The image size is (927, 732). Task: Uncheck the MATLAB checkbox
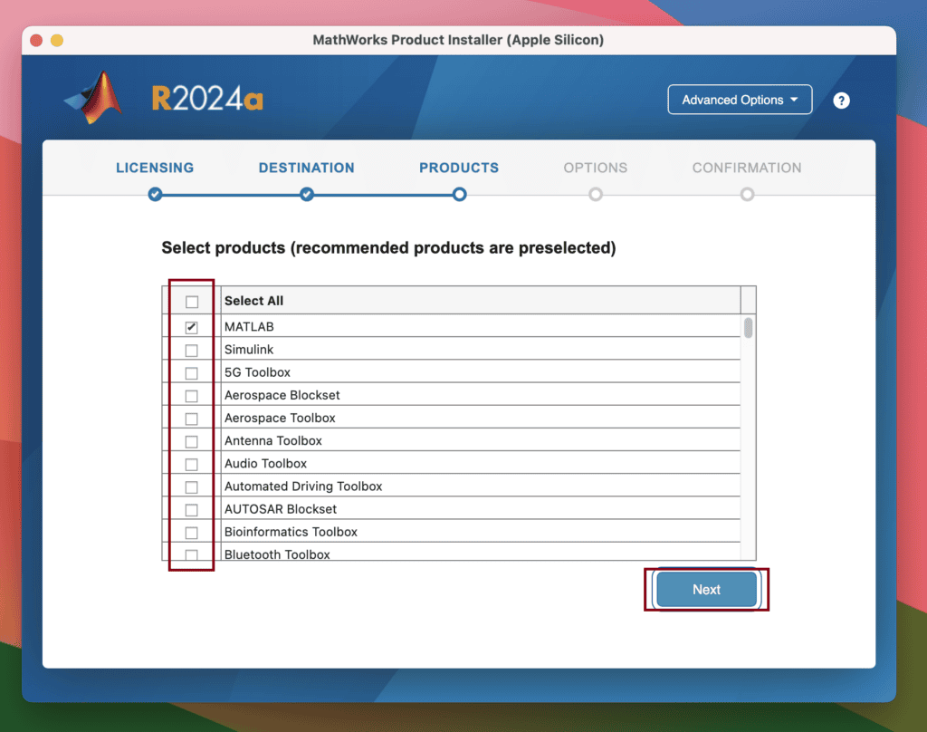point(192,327)
